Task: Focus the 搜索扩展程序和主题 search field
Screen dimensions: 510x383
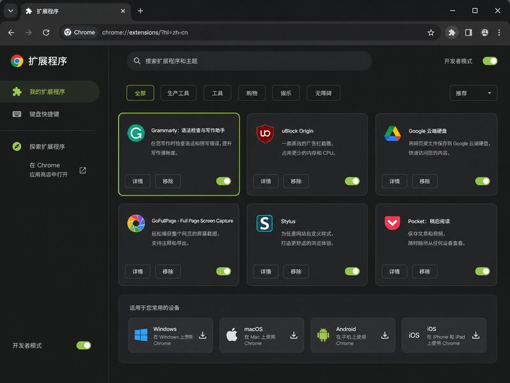Action: pyautogui.click(x=249, y=61)
